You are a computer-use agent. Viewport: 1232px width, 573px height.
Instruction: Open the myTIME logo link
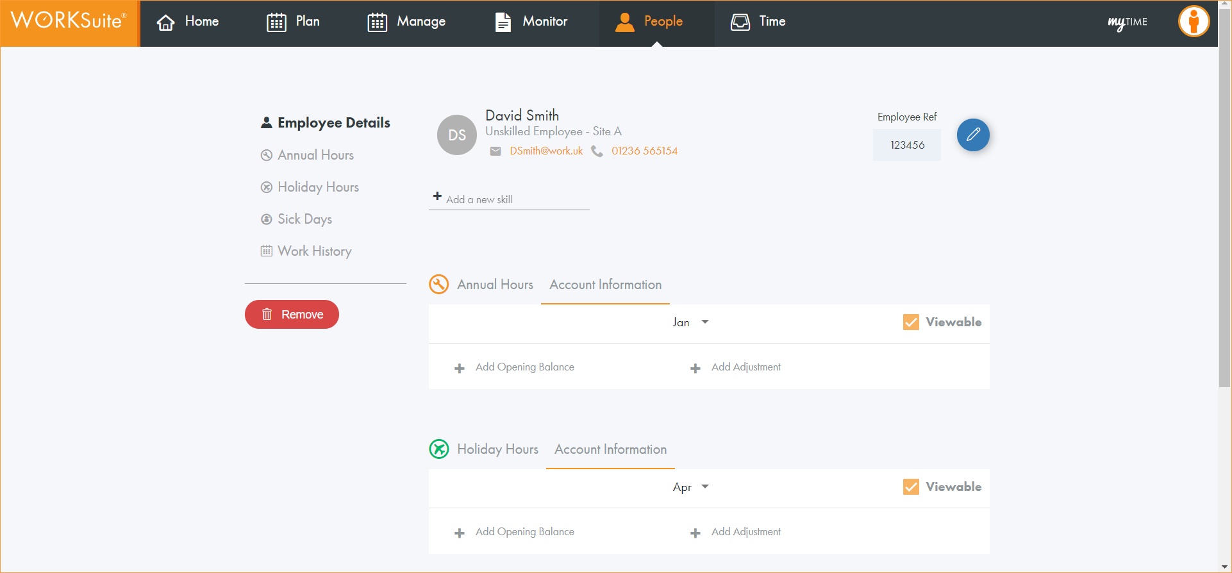(1127, 22)
